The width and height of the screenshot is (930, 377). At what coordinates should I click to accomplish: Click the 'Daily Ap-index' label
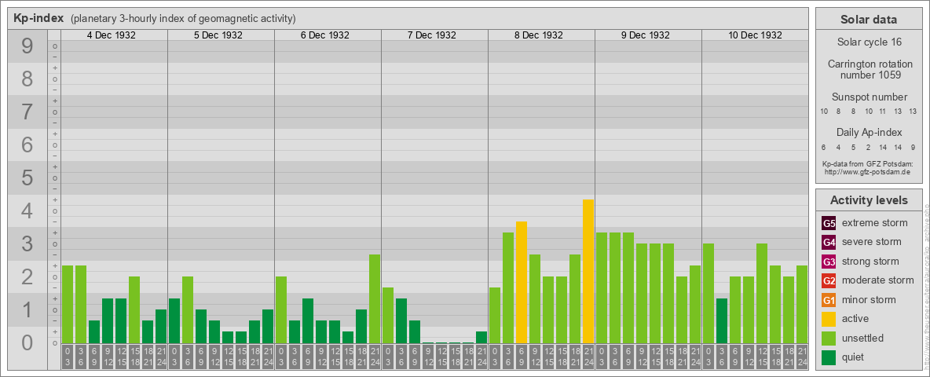869,132
